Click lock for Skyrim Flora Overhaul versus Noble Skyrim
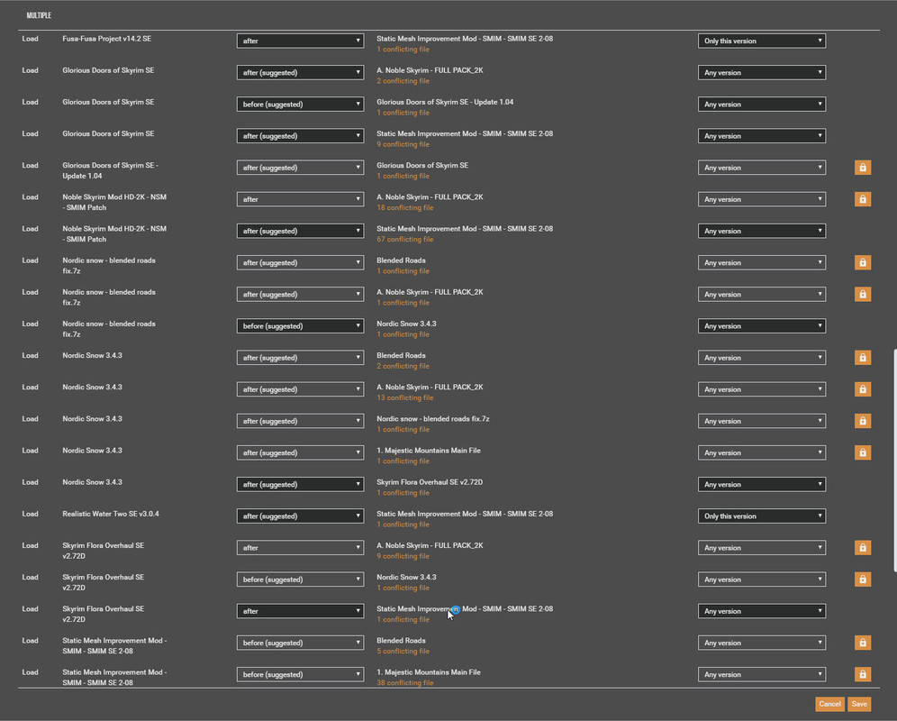Image resolution: width=897 pixels, height=721 pixels. [863, 547]
